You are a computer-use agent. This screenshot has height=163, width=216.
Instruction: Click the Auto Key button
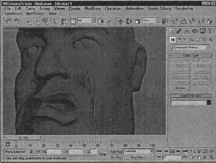(x=116, y=151)
